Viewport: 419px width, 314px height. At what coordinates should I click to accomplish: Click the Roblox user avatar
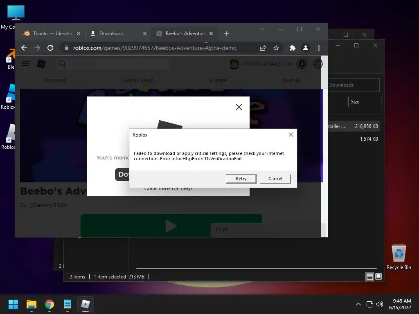click(234, 64)
